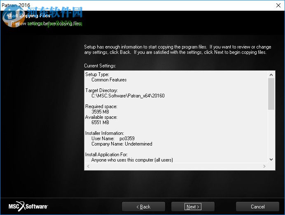Click the horizontal scroll left arrow
Image resolution: width=285 pixels, height=215 pixels.
88,166
